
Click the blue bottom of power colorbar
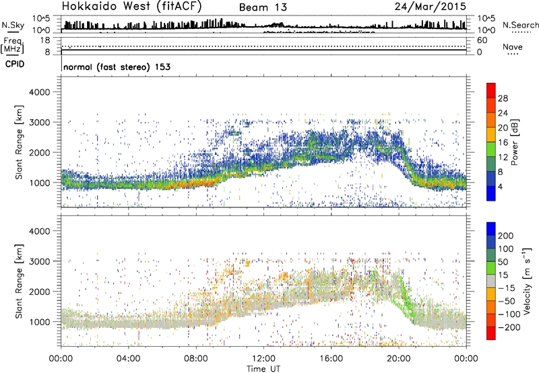[x=491, y=194]
